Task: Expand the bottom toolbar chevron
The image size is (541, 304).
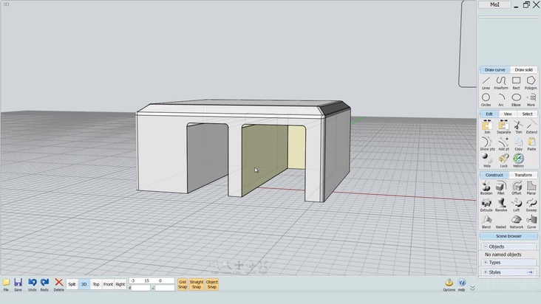Action: [x=473, y=288]
